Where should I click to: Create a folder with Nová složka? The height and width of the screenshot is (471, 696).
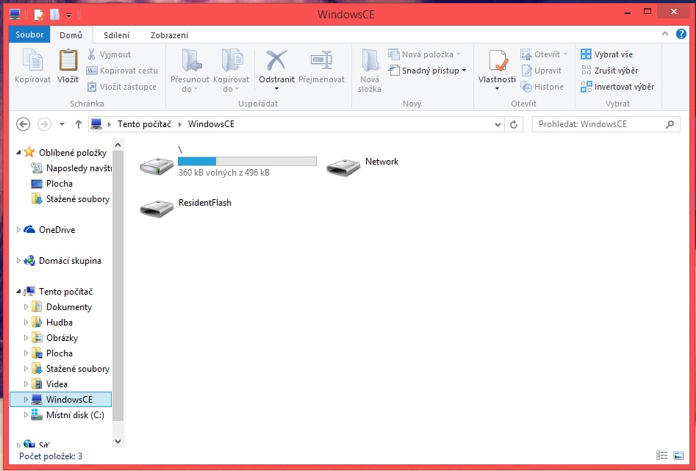pos(370,70)
